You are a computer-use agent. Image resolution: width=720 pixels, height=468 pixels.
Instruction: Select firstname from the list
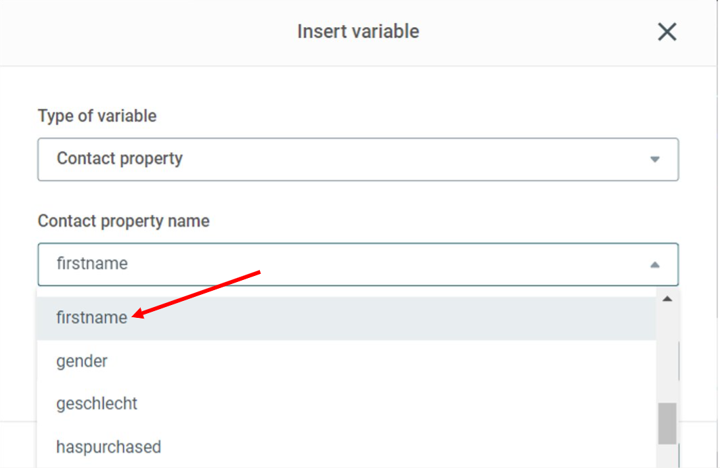[91, 317]
